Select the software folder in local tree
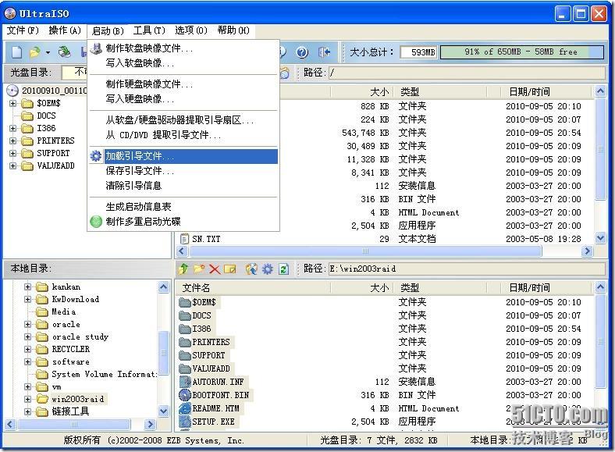 click(x=63, y=361)
